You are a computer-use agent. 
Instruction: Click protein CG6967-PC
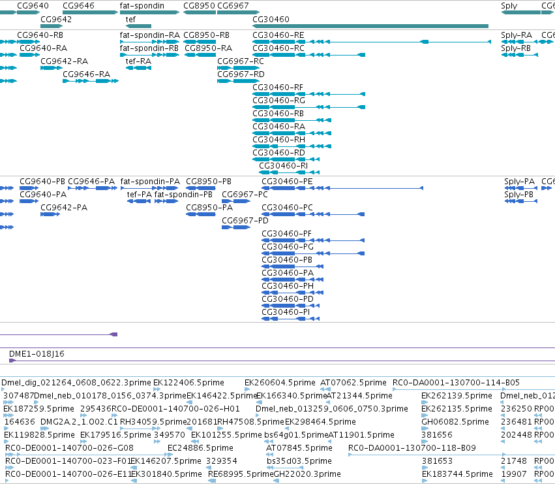tap(245, 195)
